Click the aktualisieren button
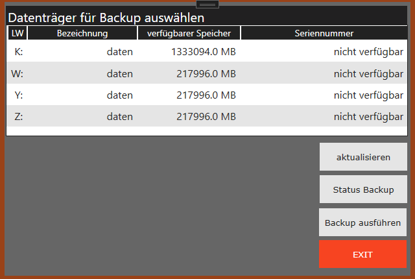Image resolution: width=415 pixels, height=279 pixels. pos(363,157)
